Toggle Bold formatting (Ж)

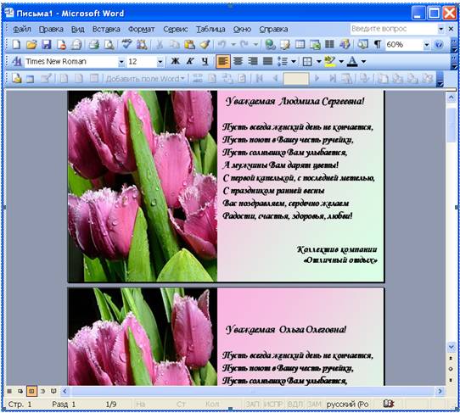click(x=175, y=61)
